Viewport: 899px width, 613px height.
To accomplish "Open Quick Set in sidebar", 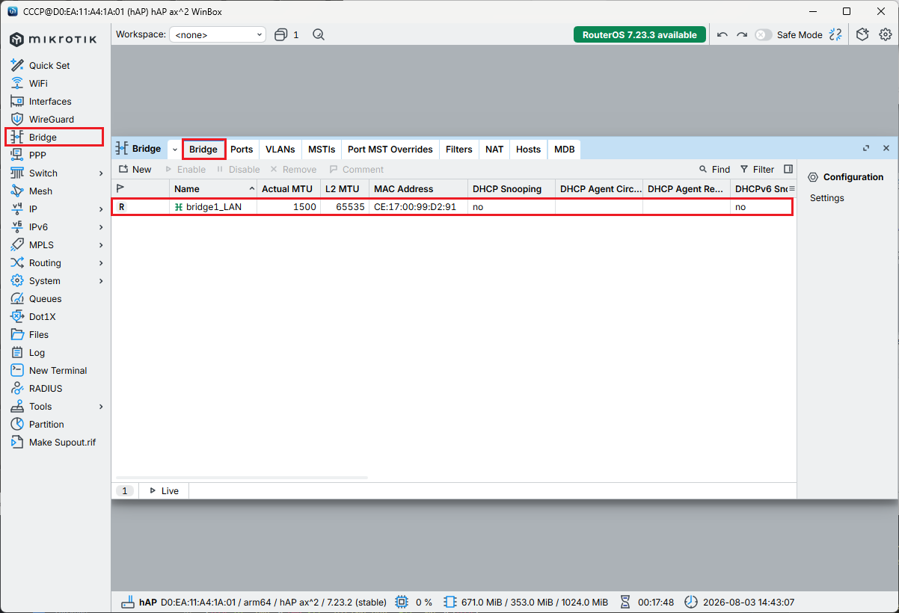I will point(49,66).
